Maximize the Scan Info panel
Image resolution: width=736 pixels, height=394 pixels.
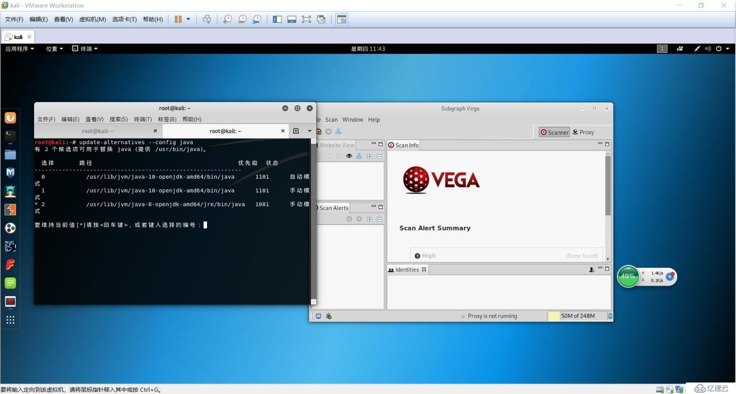pyautogui.click(x=607, y=144)
